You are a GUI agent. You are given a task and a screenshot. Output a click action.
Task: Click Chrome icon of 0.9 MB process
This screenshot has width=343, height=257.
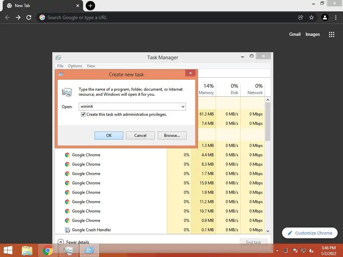click(67, 221)
